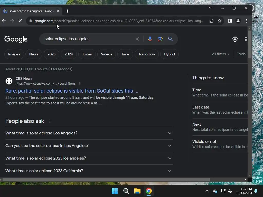Click Chrome icon in taskbar
The image size is (263, 197).
(149, 191)
